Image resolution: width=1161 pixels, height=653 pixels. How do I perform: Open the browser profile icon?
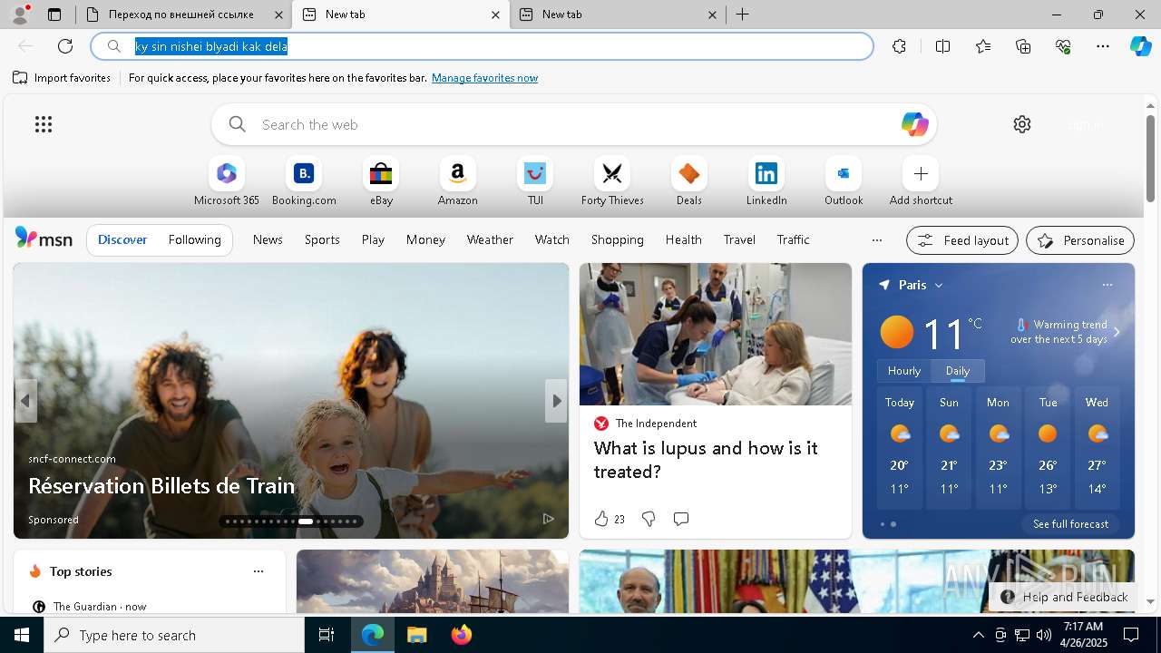click(x=20, y=15)
